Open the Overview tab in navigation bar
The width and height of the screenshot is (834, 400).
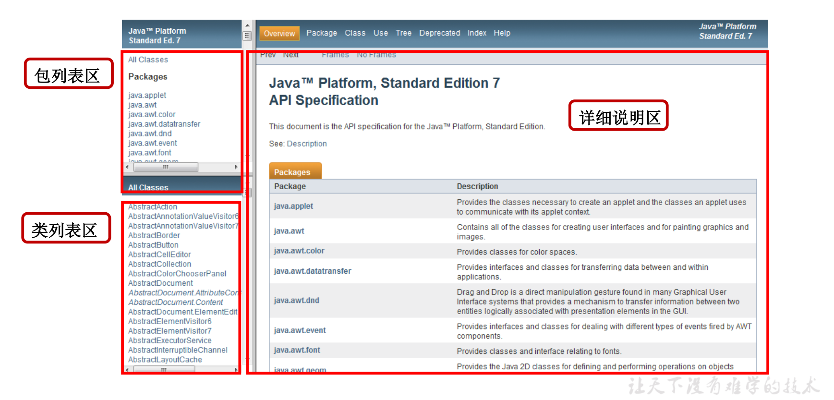(x=279, y=33)
